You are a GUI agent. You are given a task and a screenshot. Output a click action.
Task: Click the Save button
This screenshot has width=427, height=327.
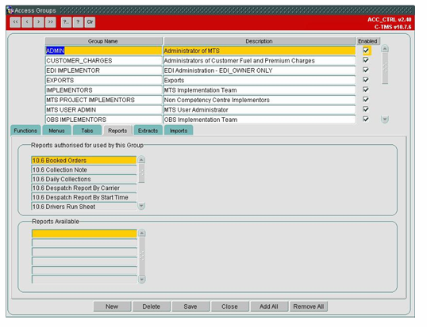tap(190, 306)
